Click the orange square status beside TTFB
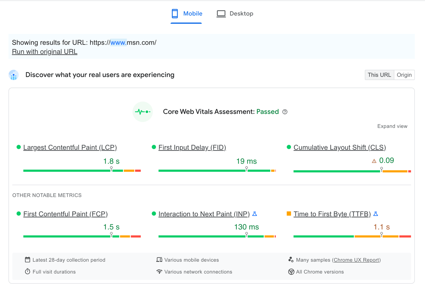The width and height of the screenshot is (425, 288). (289, 213)
